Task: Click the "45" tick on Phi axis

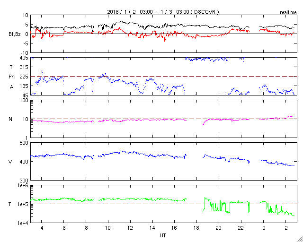Action: pos(26,95)
